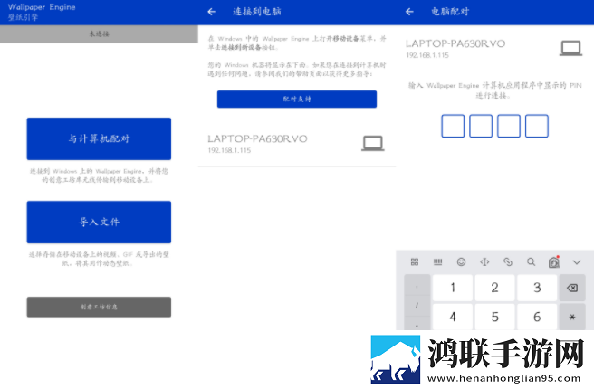Go back from the 连接到电脑 screen

pos(211,12)
